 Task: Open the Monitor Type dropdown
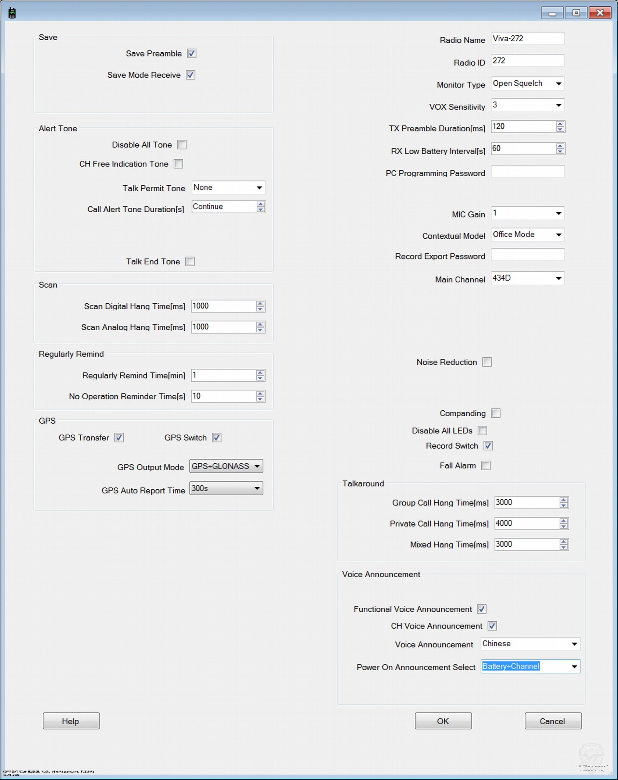coord(558,84)
